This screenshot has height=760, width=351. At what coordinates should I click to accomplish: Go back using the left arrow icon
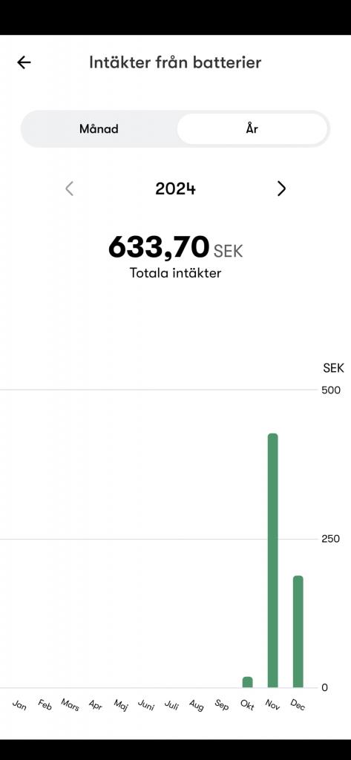tap(24, 62)
